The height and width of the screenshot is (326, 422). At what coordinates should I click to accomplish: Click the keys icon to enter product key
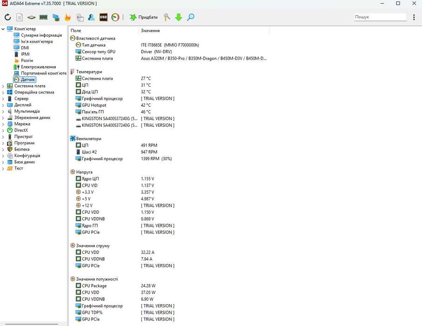[167, 17]
